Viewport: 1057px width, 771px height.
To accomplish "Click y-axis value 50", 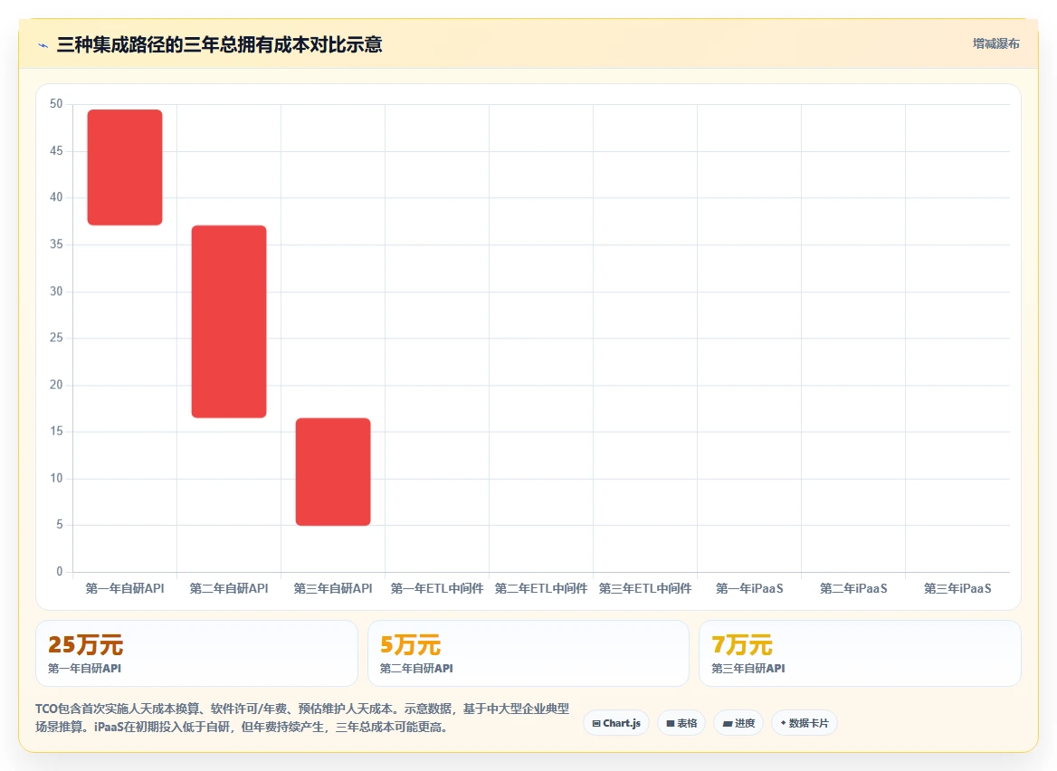I will (x=56, y=104).
